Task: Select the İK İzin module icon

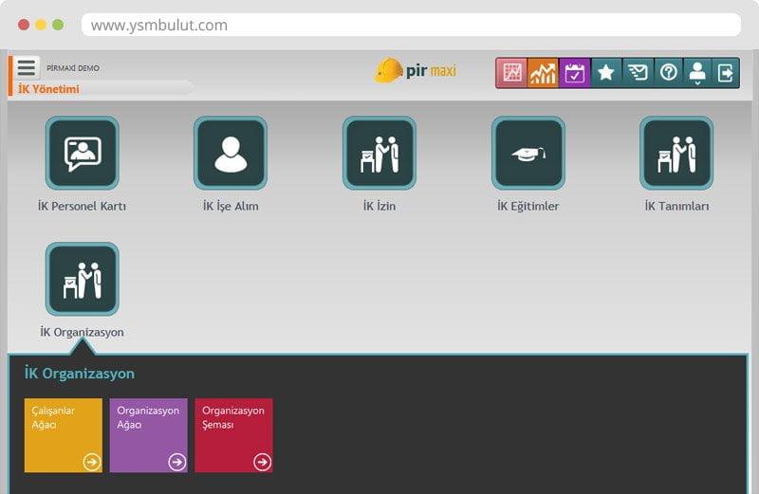Action: [379, 154]
